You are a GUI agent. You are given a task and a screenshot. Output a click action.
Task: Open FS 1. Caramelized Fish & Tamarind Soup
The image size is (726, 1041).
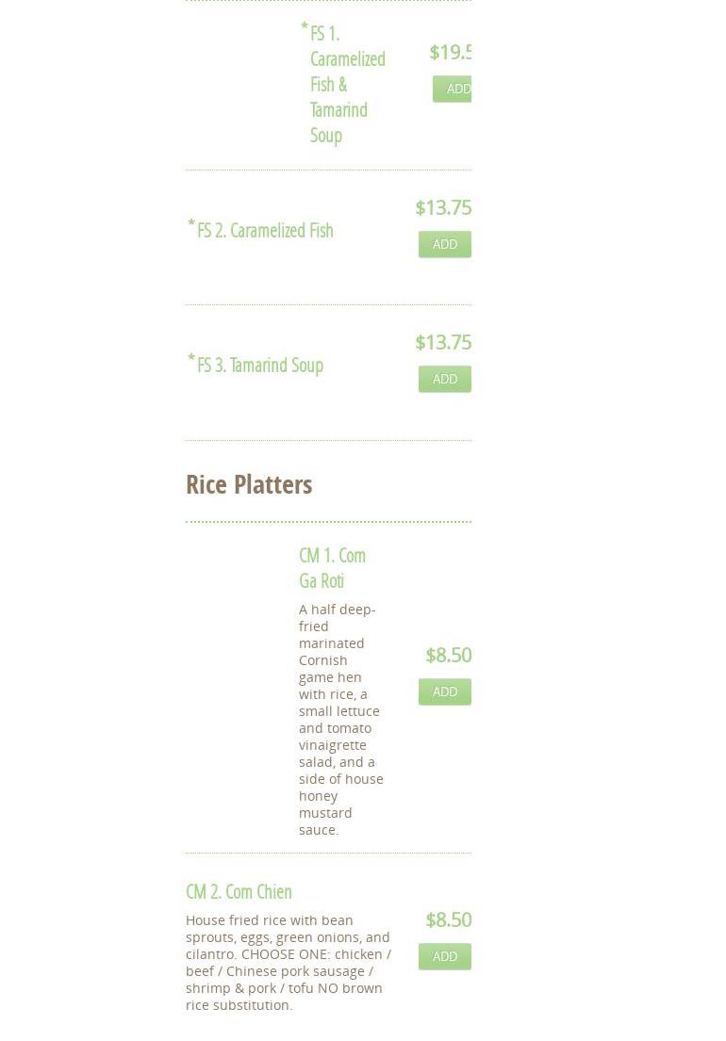coord(347,84)
